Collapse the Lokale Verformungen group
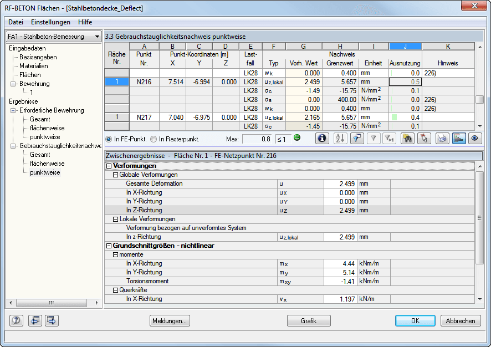This screenshot has height=347, width=491. pyautogui.click(x=116, y=219)
